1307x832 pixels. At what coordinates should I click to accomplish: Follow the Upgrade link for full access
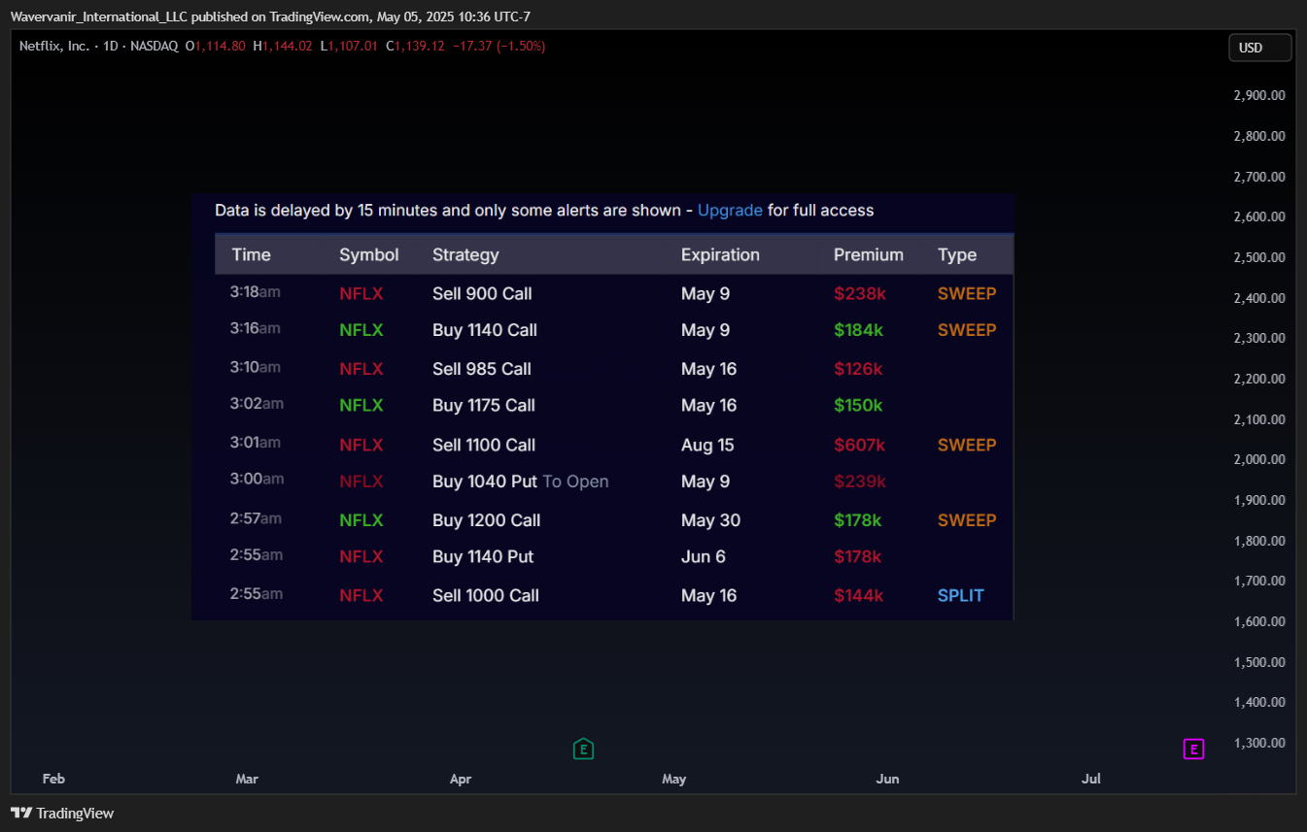[730, 210]
